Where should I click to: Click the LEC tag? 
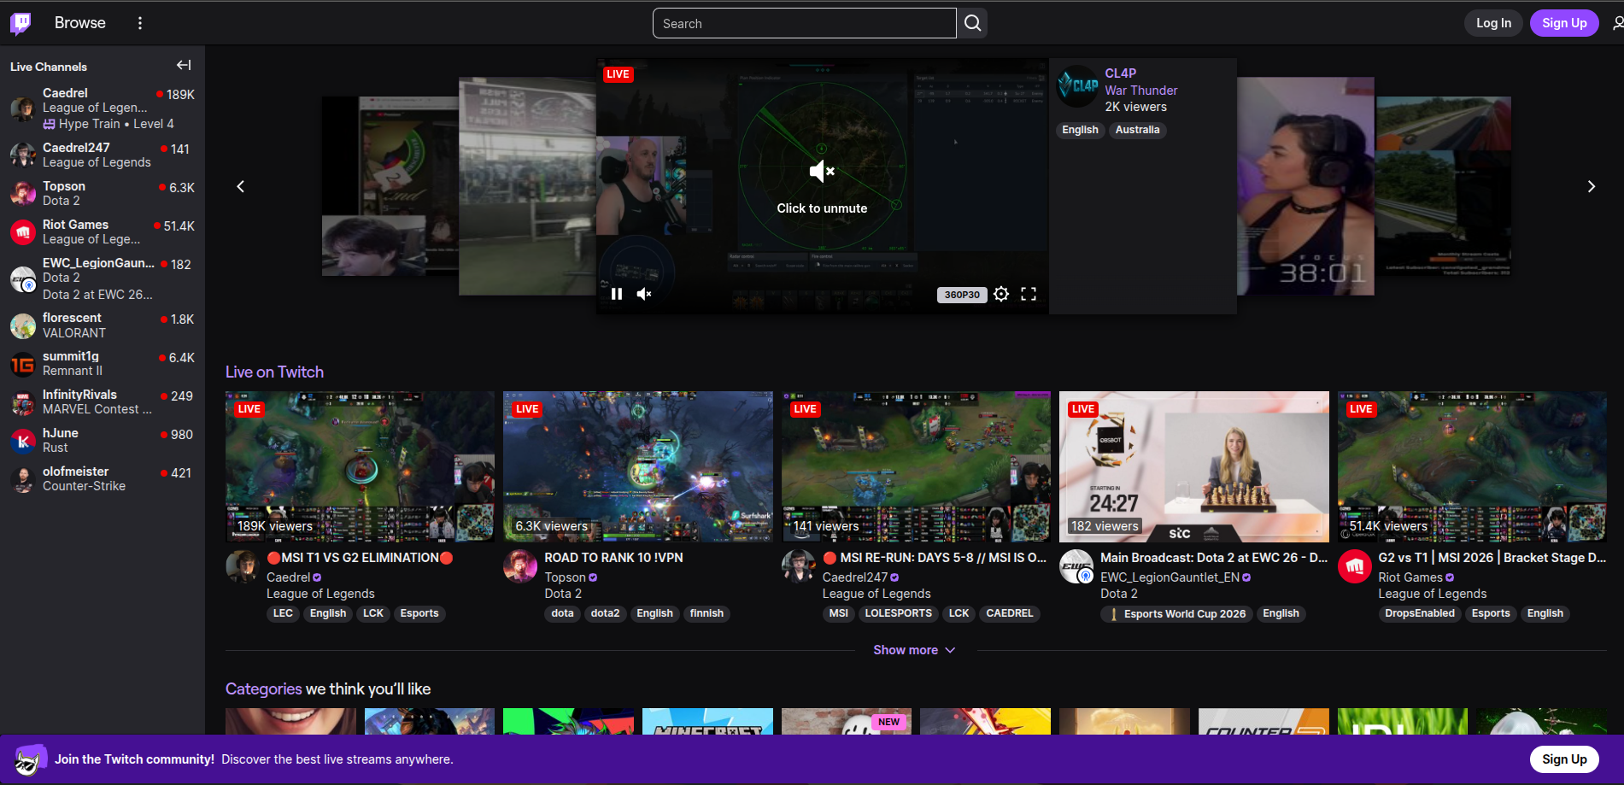[283, 613]
